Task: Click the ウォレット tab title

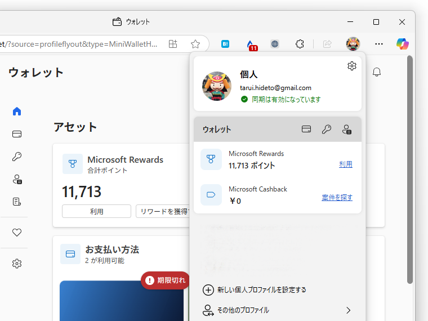Action: click(x=138, y=22)
